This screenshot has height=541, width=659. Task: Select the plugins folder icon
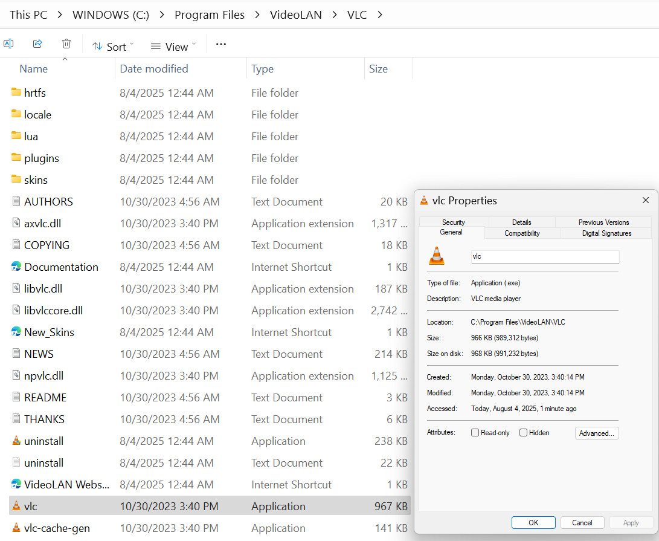[16, 158]
